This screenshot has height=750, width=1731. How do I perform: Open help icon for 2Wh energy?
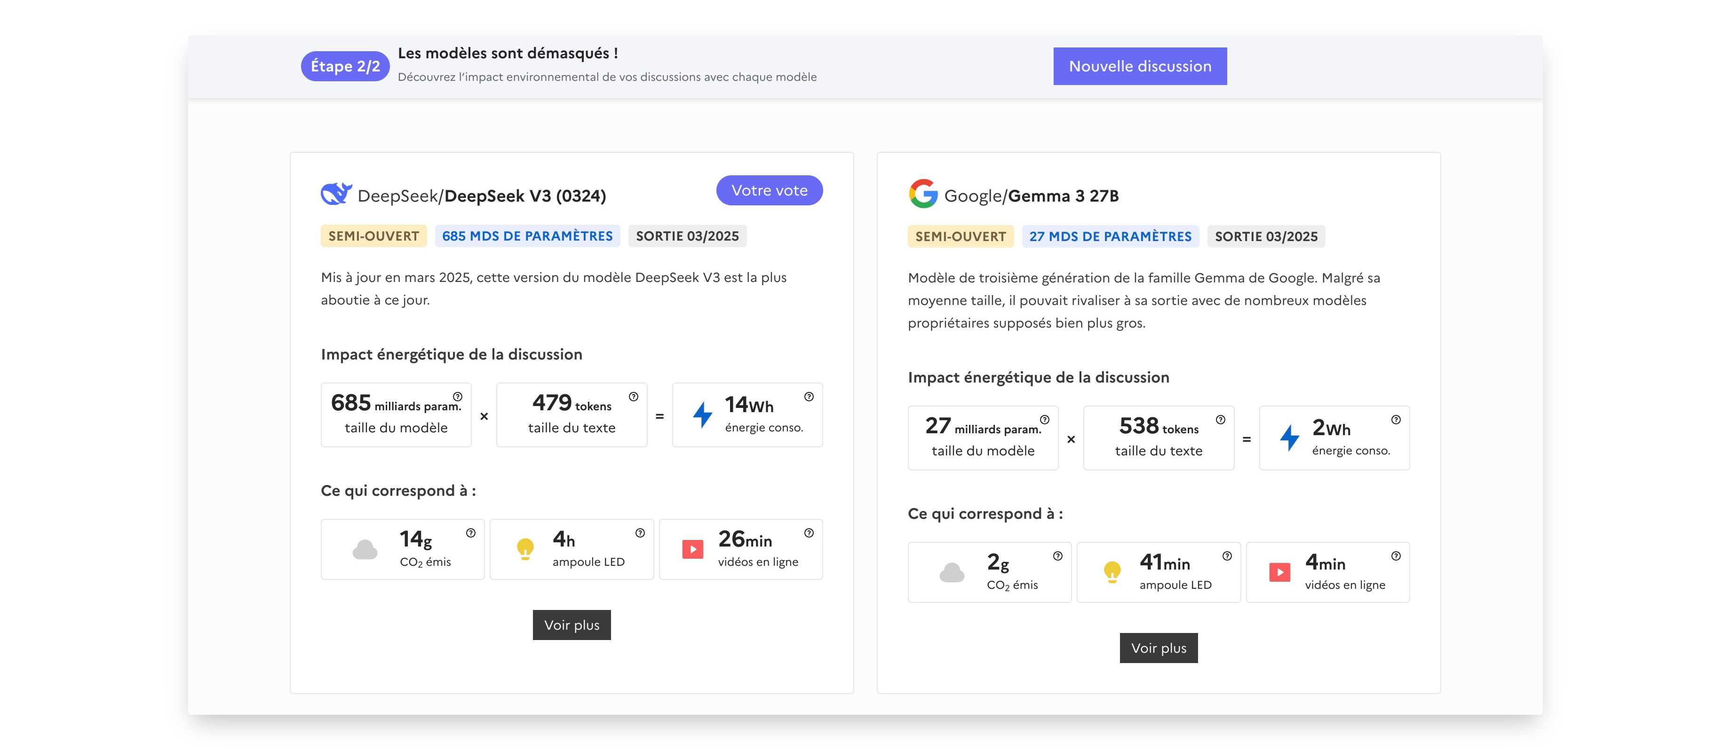tap(1396, 419)
